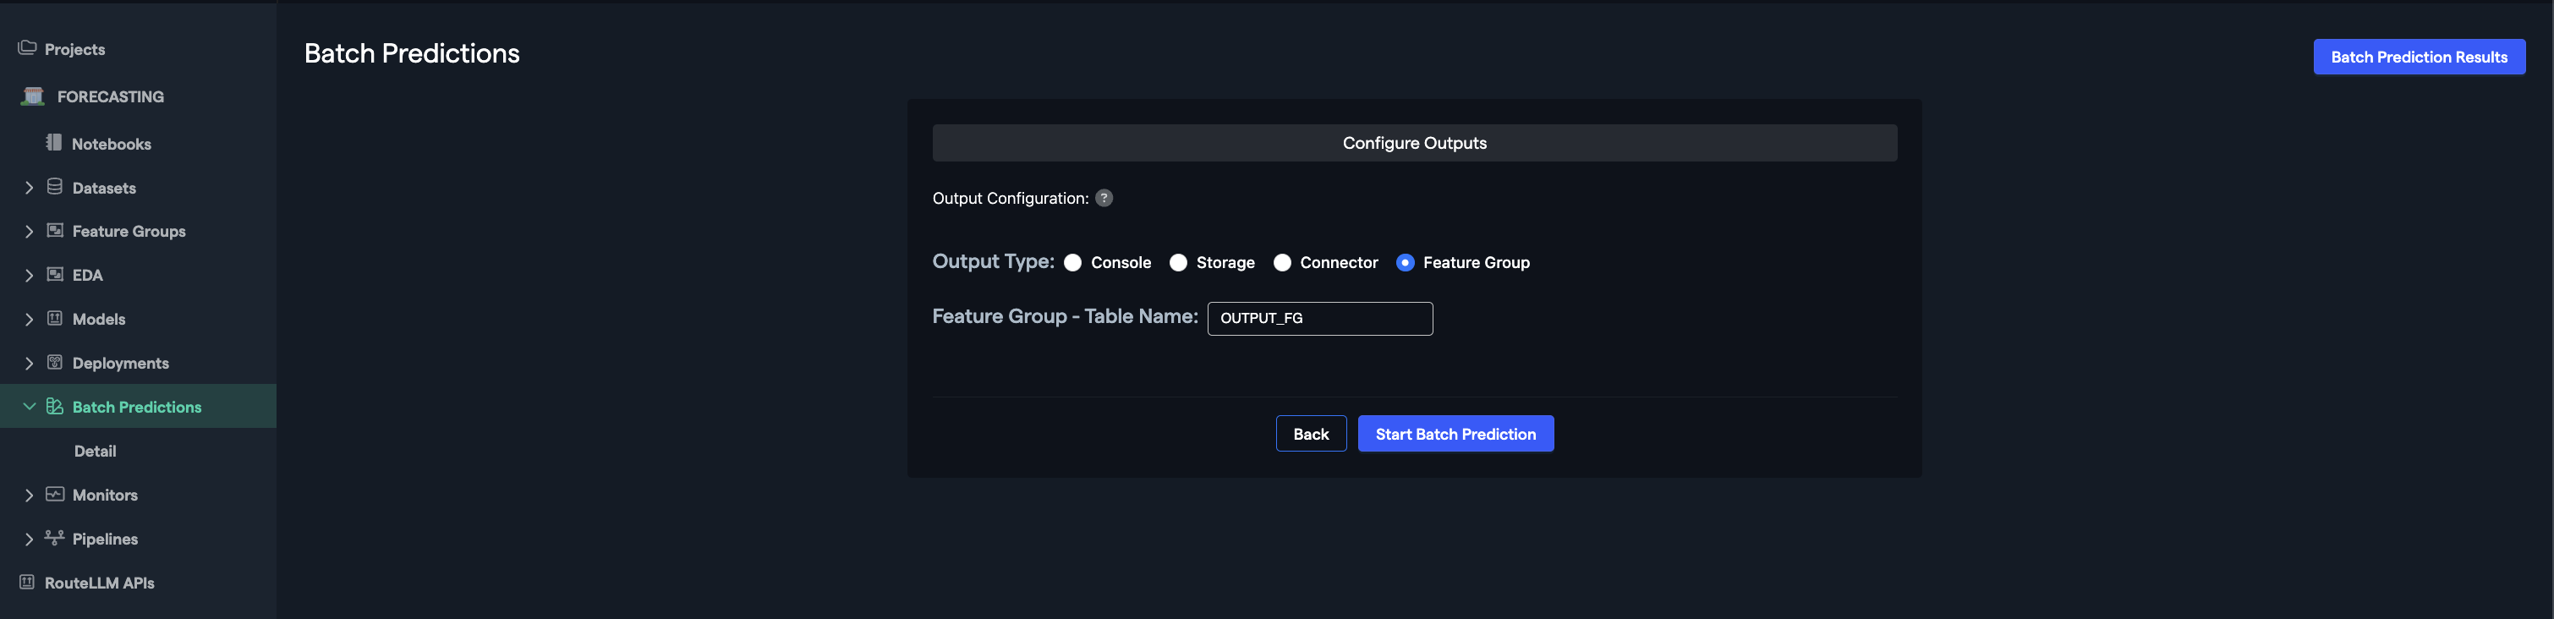The image size is (2554, 619).
Task: Select the Storage output type
Action: click(x=1178, y=263)
